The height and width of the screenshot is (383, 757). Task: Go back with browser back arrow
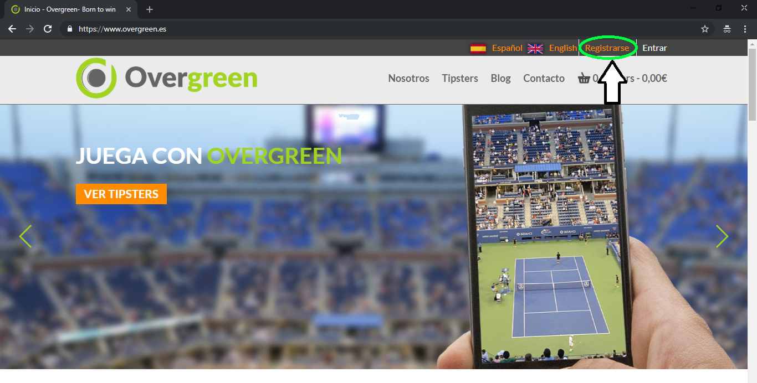coord(12,29)
